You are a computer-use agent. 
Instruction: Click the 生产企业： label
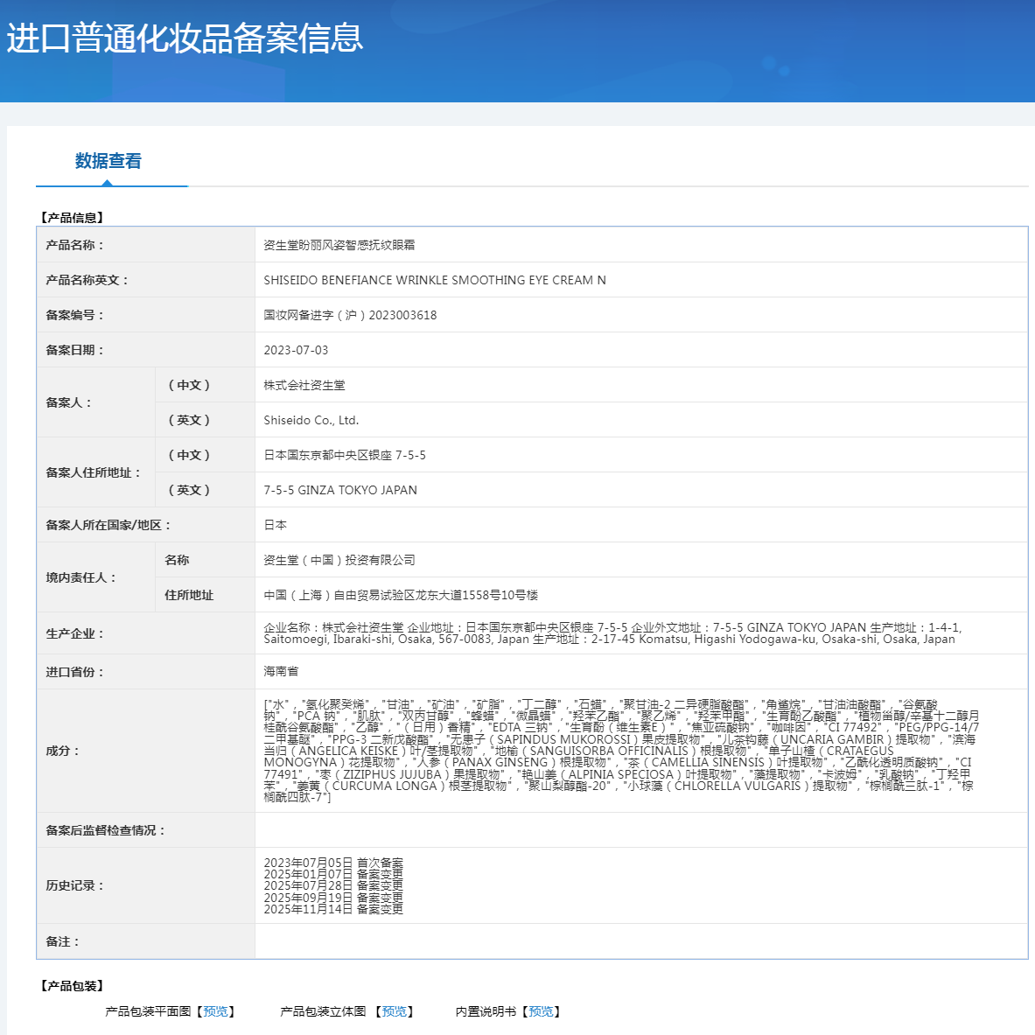coord(75,633)
